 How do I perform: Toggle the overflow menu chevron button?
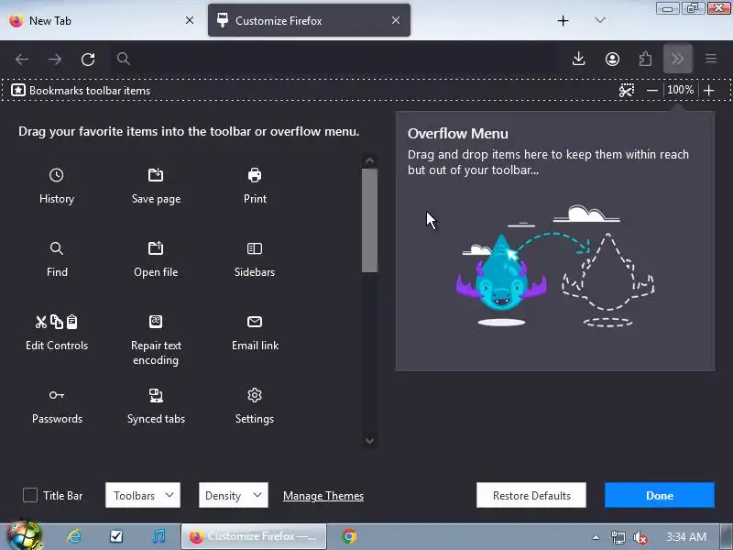tap(678, 59)
